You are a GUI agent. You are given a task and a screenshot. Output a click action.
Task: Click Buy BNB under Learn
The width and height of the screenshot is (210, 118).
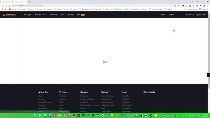(125, 96)
